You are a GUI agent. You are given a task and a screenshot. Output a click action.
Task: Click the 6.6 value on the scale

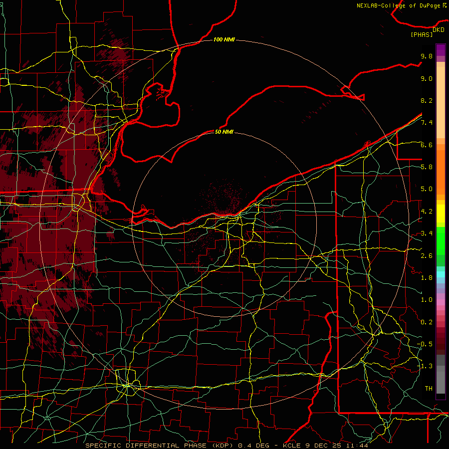click(x=427, y=145)
